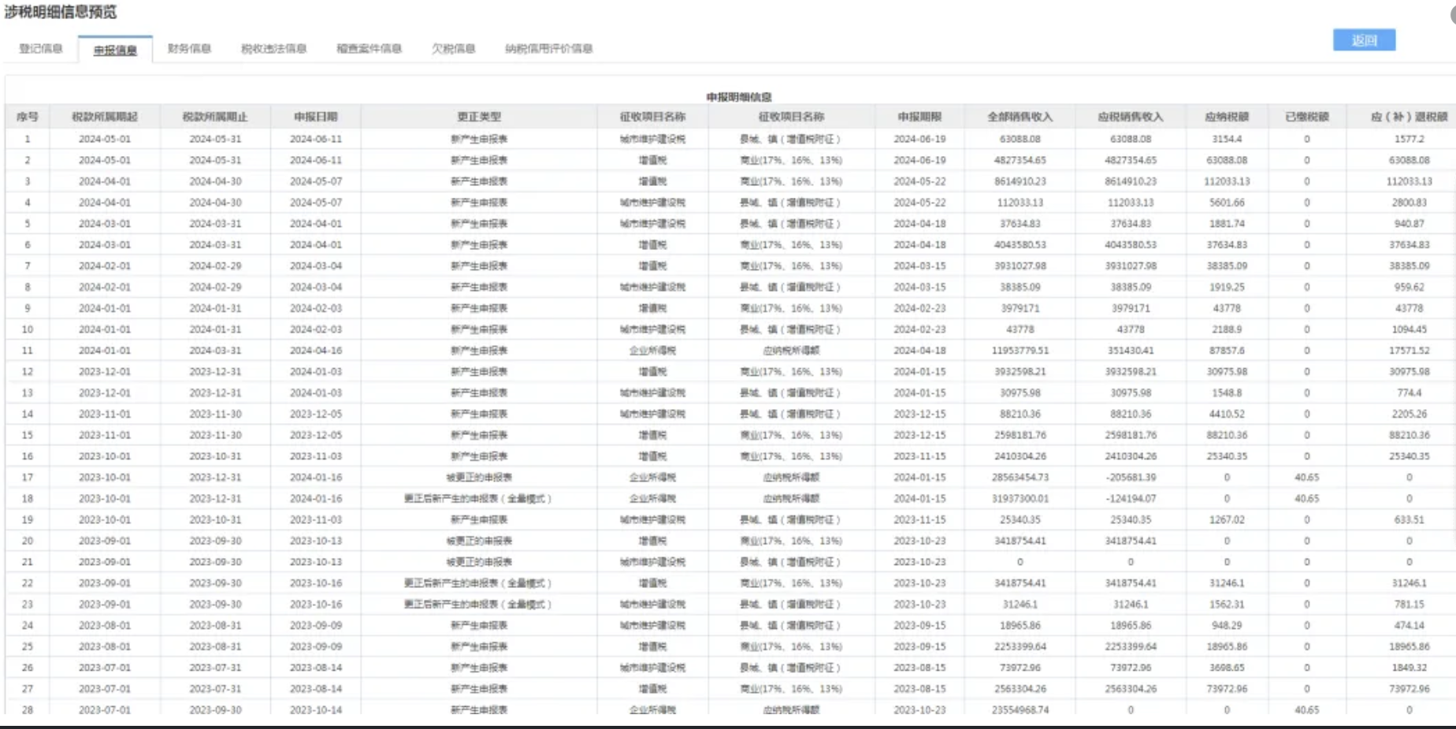The height and width of the screenshot is (729, 1456).
Task: Click the 申报期限 column header
Action: click(919, 117)
